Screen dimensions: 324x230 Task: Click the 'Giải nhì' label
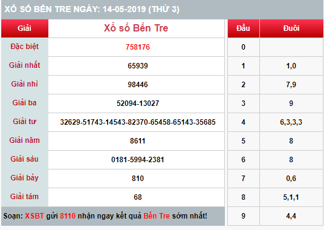(25, 84)
